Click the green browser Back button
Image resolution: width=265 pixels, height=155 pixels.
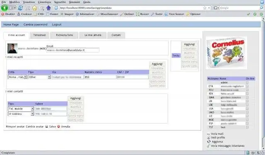pos(5,8)
